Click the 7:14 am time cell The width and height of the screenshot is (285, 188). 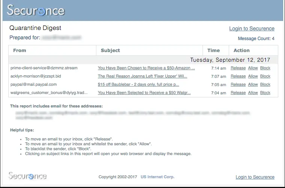[x=219, y=68]
